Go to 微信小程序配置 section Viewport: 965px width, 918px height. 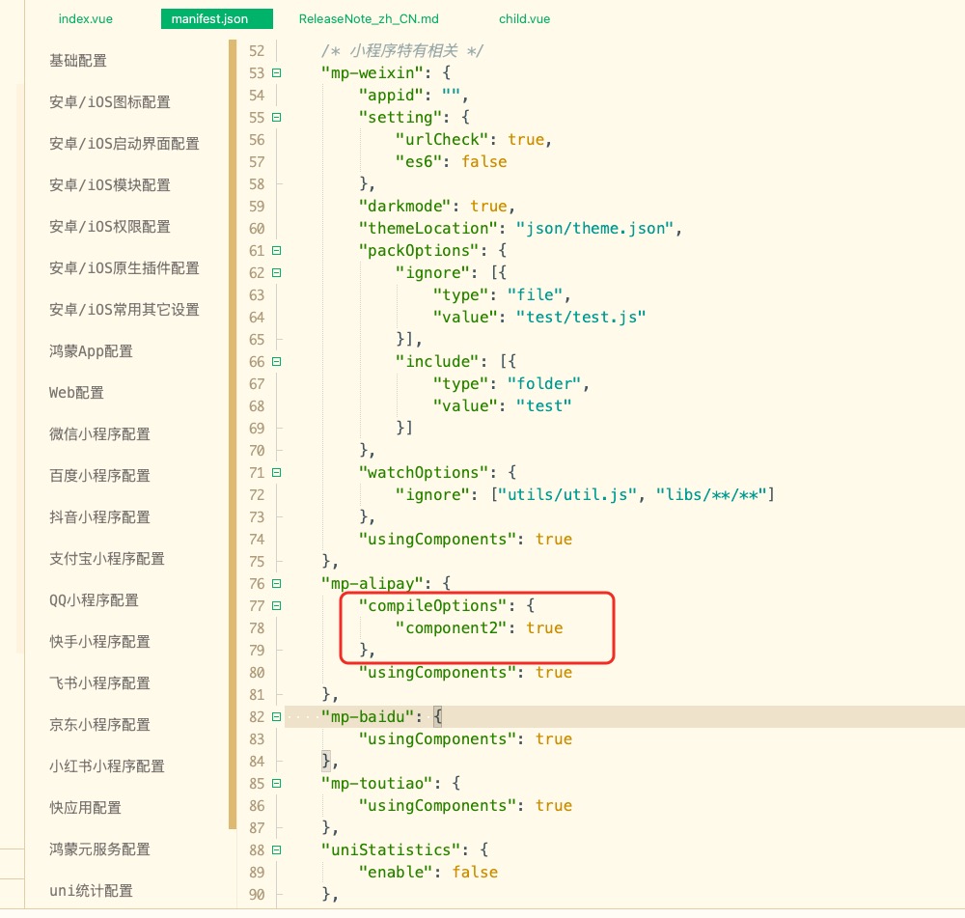(99, 434)
